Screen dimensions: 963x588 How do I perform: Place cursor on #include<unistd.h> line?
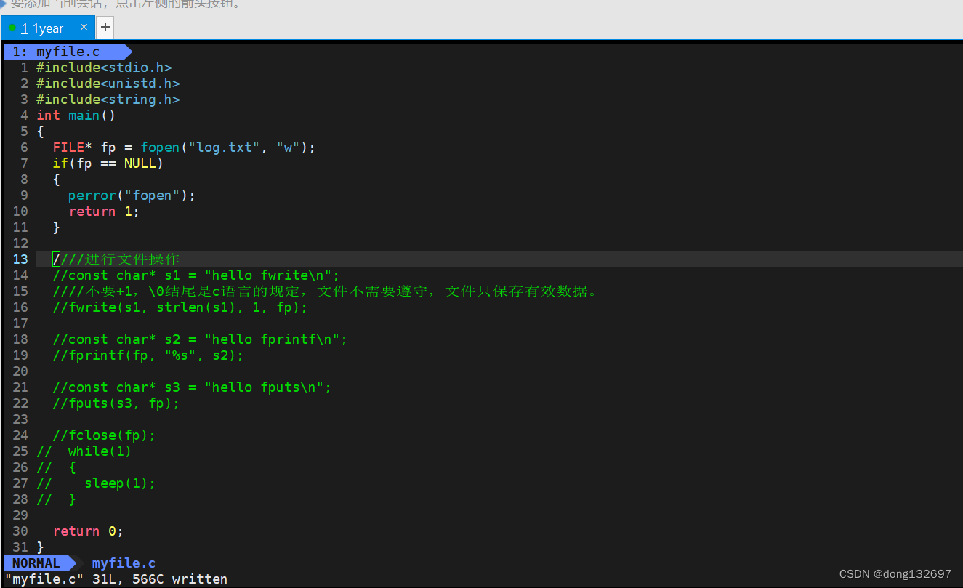(108, 84)
